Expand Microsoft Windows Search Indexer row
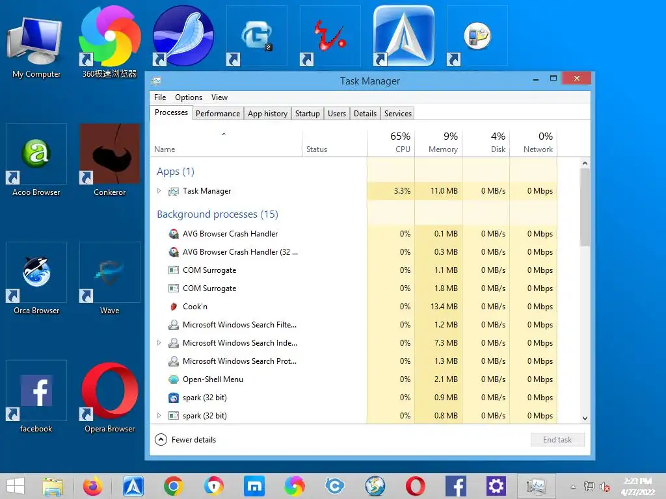 [159, 343]
